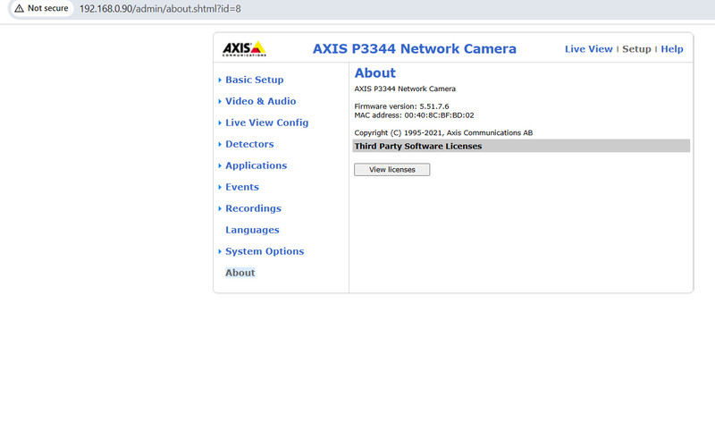Expand the arrow beside Live View Config
This screenshot has height=431, width=715.
(x=220, y=123)
